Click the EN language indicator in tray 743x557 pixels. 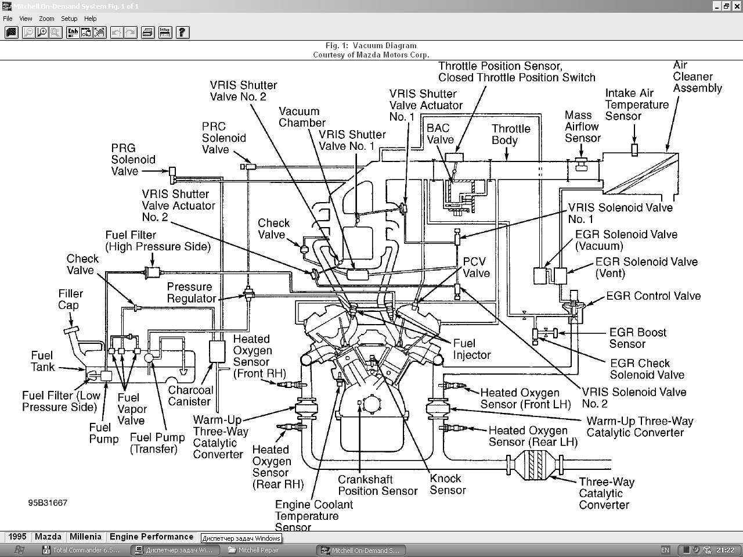[x=665, y=550]
